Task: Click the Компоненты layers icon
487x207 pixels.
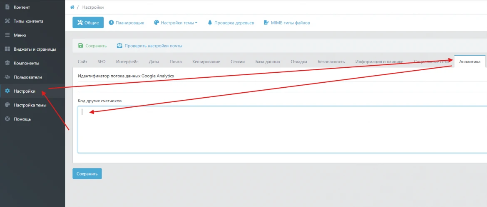Action: point(7,63)
